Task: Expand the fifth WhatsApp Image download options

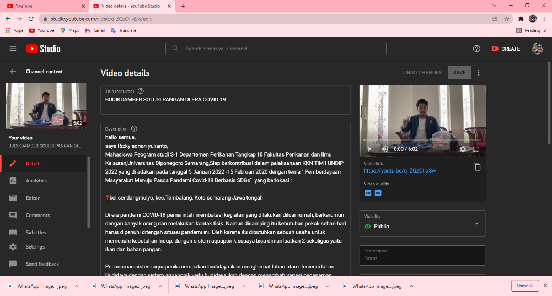Action: 411,286
